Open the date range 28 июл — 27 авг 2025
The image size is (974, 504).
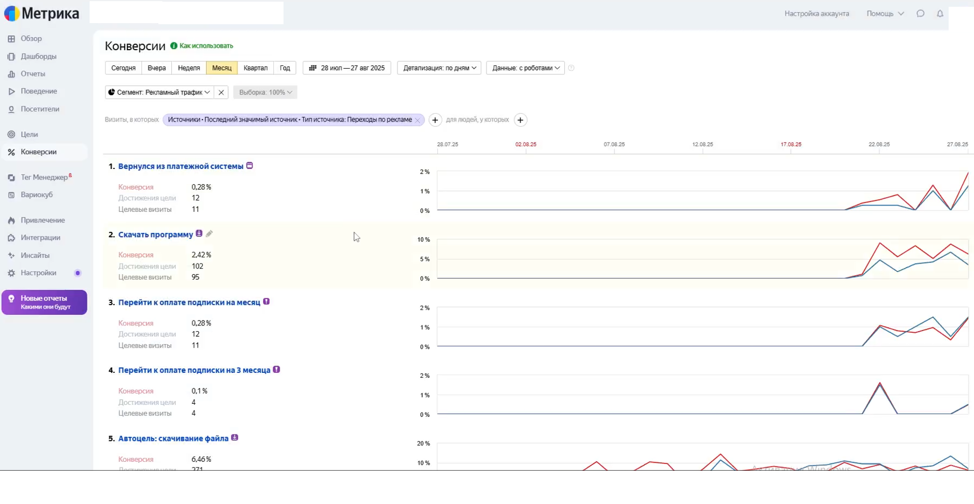[347, 68]
